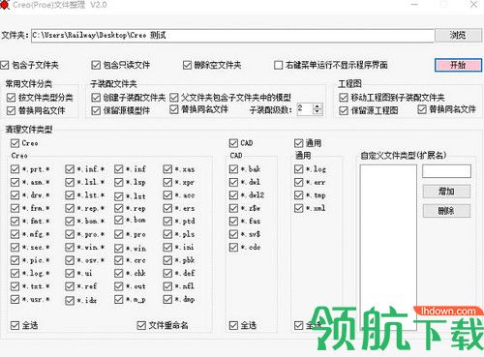
Task: Toggle the *.asm.* checkbox
Action: 15,182
